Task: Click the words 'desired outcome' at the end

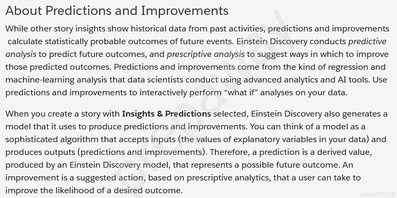Action: click(148, 190)
